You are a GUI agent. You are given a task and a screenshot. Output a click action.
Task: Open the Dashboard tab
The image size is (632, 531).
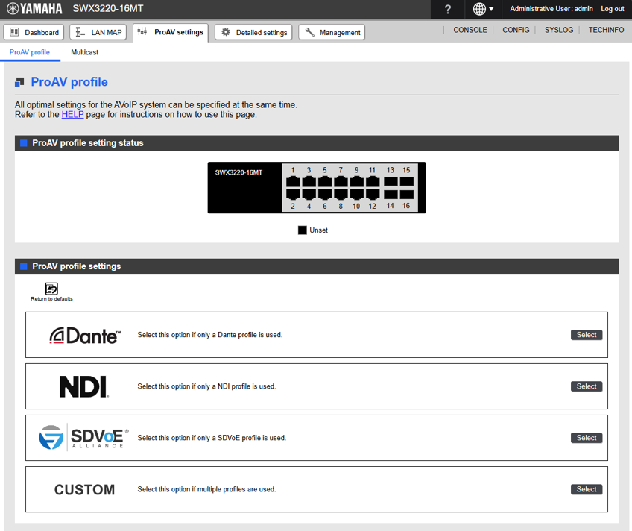coord(34,32)
